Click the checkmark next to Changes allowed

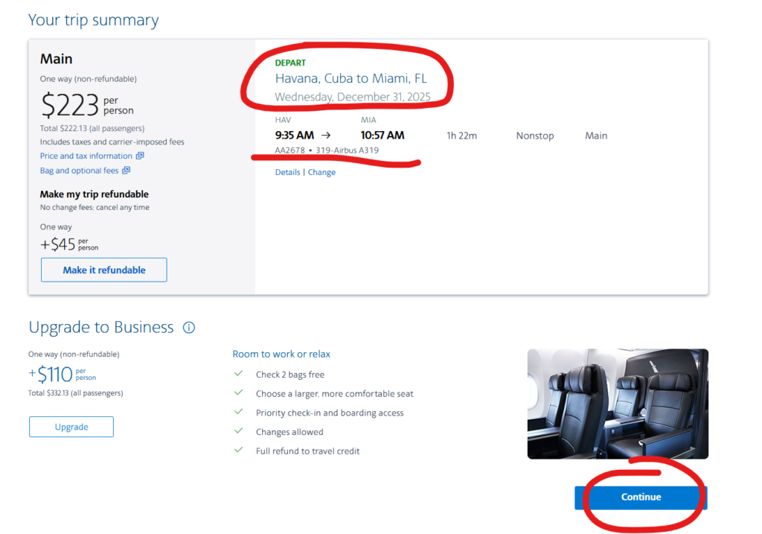click(239, 431)
